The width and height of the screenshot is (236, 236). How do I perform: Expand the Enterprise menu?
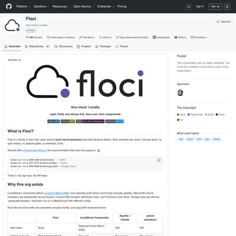[x=106, y=6]
